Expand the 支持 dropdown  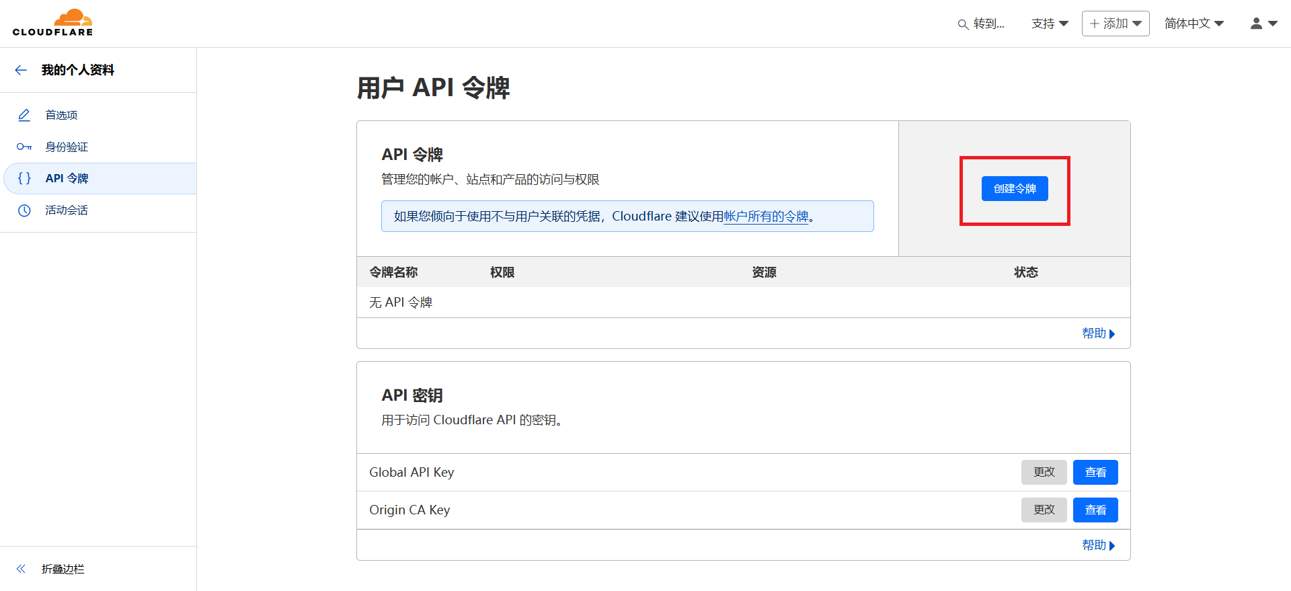click(x=1049, y=24)
